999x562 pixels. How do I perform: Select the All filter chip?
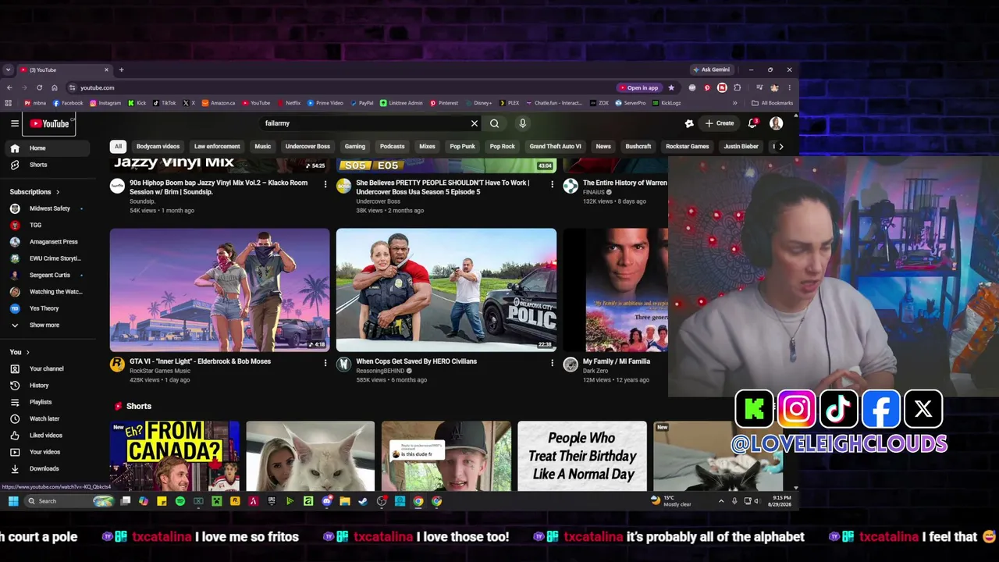point(118,147)
